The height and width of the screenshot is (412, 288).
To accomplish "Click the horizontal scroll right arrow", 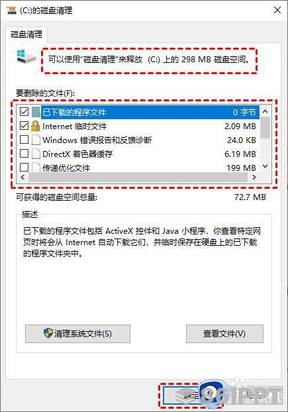I will [x=254, y=177].
